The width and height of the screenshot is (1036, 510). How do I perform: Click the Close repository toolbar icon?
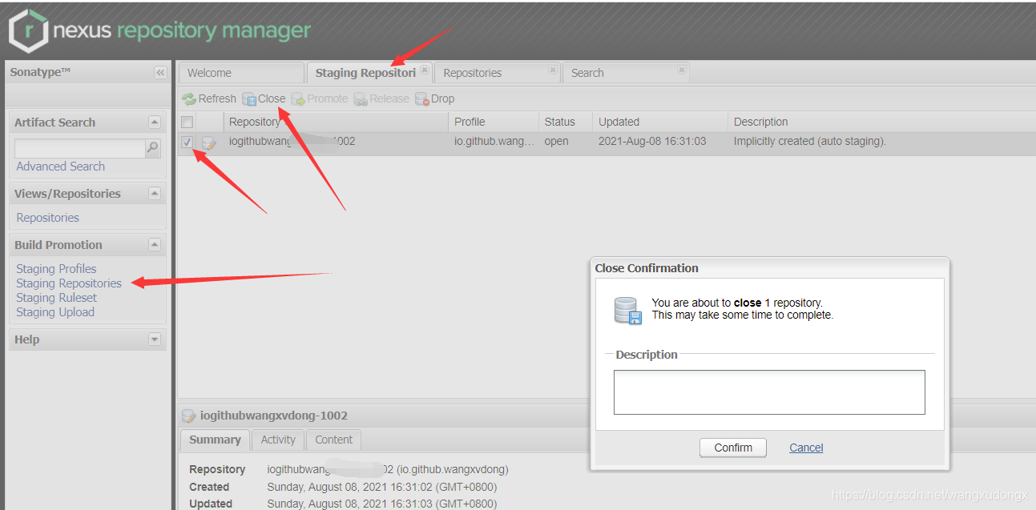(249, 99)
